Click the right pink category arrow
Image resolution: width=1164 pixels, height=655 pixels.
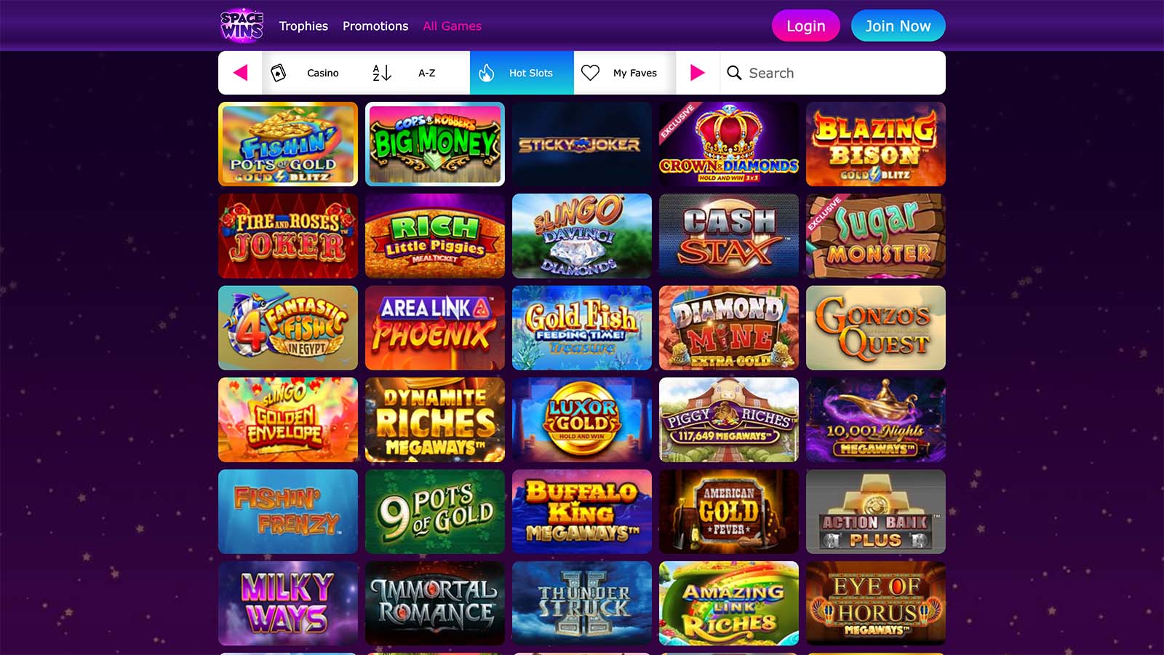coord(698,73)
